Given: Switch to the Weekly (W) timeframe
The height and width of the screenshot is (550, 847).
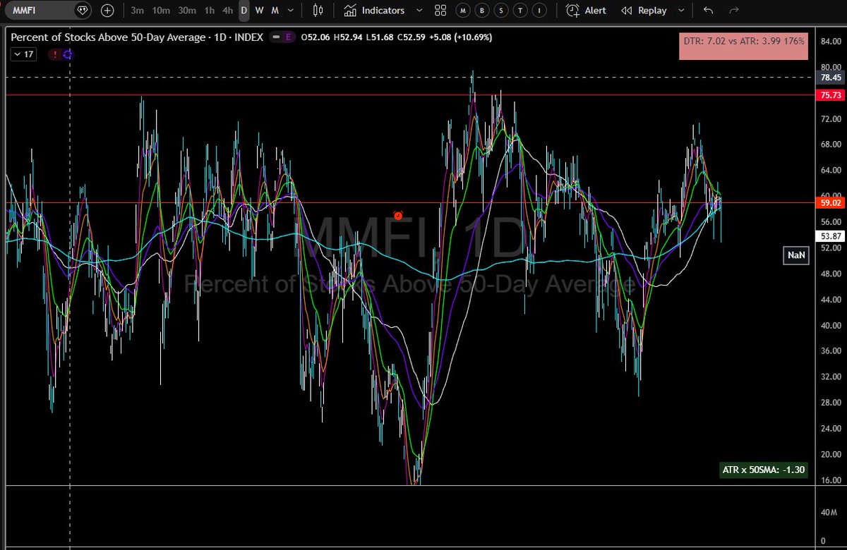Looking at the screenshot, I should coord(260,11).
